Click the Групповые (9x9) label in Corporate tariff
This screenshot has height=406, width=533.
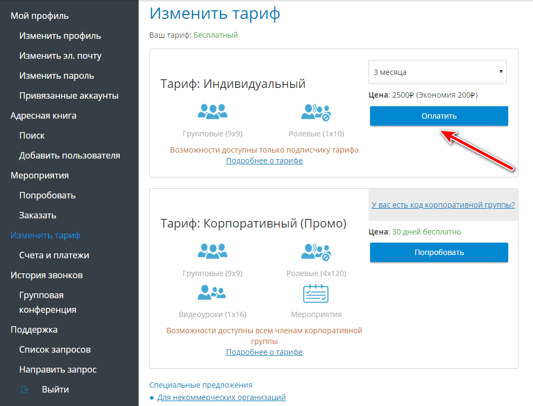click(x=213, y=273)
